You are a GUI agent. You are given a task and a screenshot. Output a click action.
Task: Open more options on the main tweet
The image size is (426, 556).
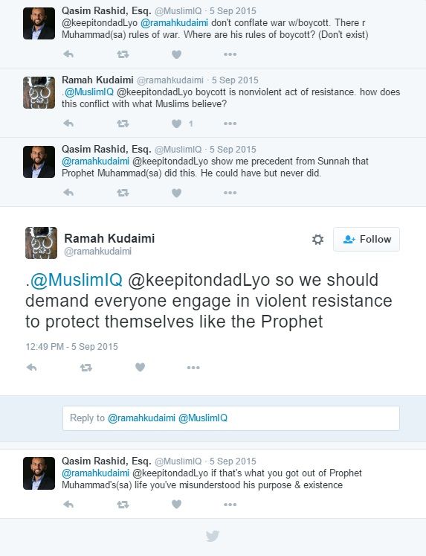[193, 368]
